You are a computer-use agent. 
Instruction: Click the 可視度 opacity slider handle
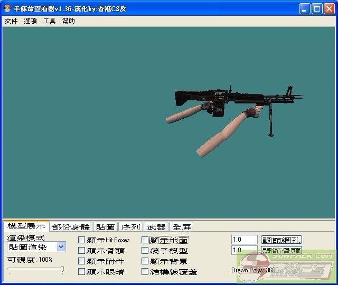coord(62,270)
